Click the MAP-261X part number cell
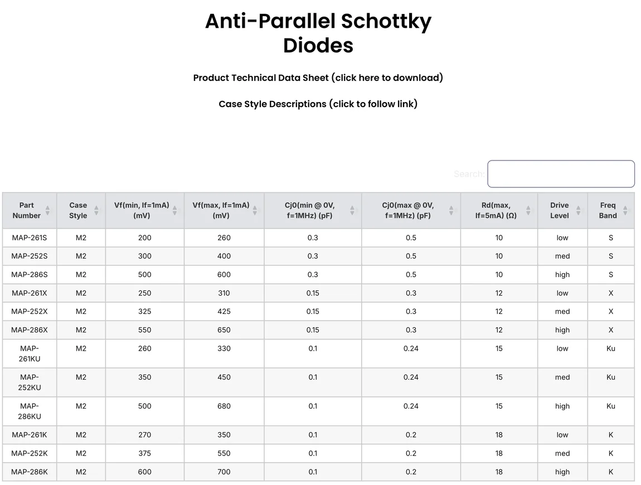Image resolution: width=641 pixels, height=485 pixels. coord(30,293)
